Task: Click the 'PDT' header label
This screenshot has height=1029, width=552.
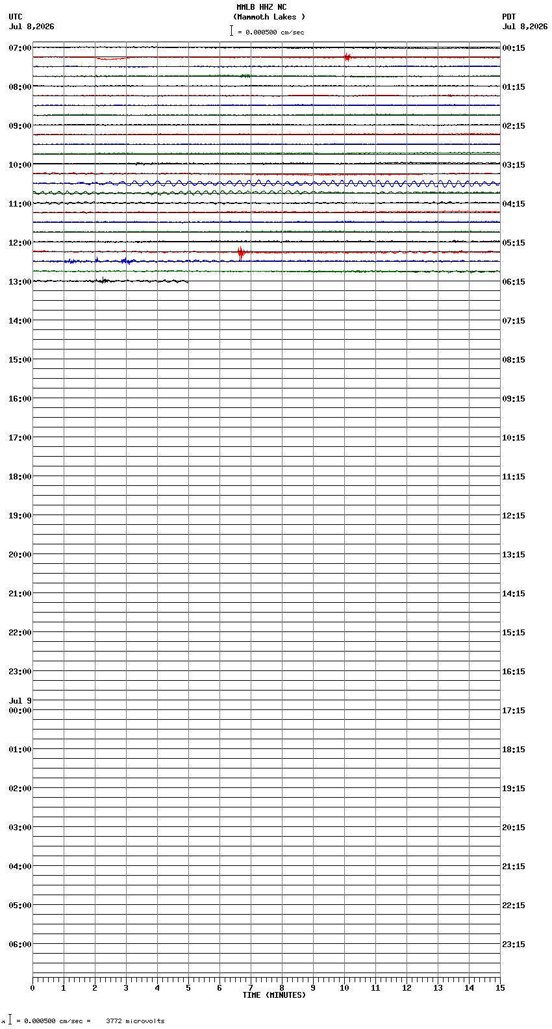Action: pyautogui.click(x=508, y=17)
